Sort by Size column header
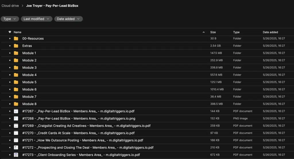 pos(213,32)
